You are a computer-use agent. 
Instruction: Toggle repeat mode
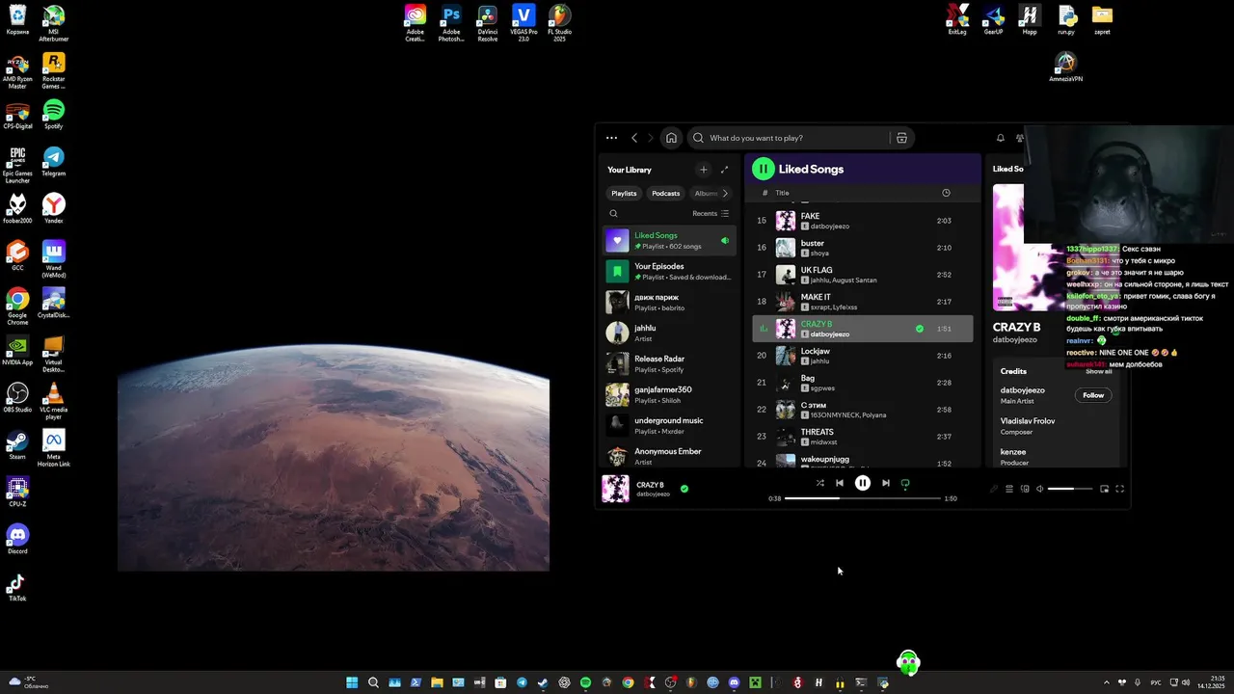[905, 483]
